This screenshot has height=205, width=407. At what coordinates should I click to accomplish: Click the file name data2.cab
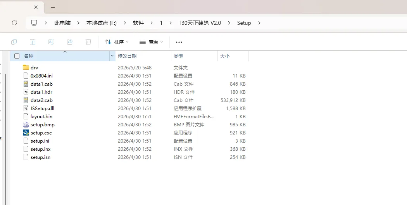tap(41, 100)
